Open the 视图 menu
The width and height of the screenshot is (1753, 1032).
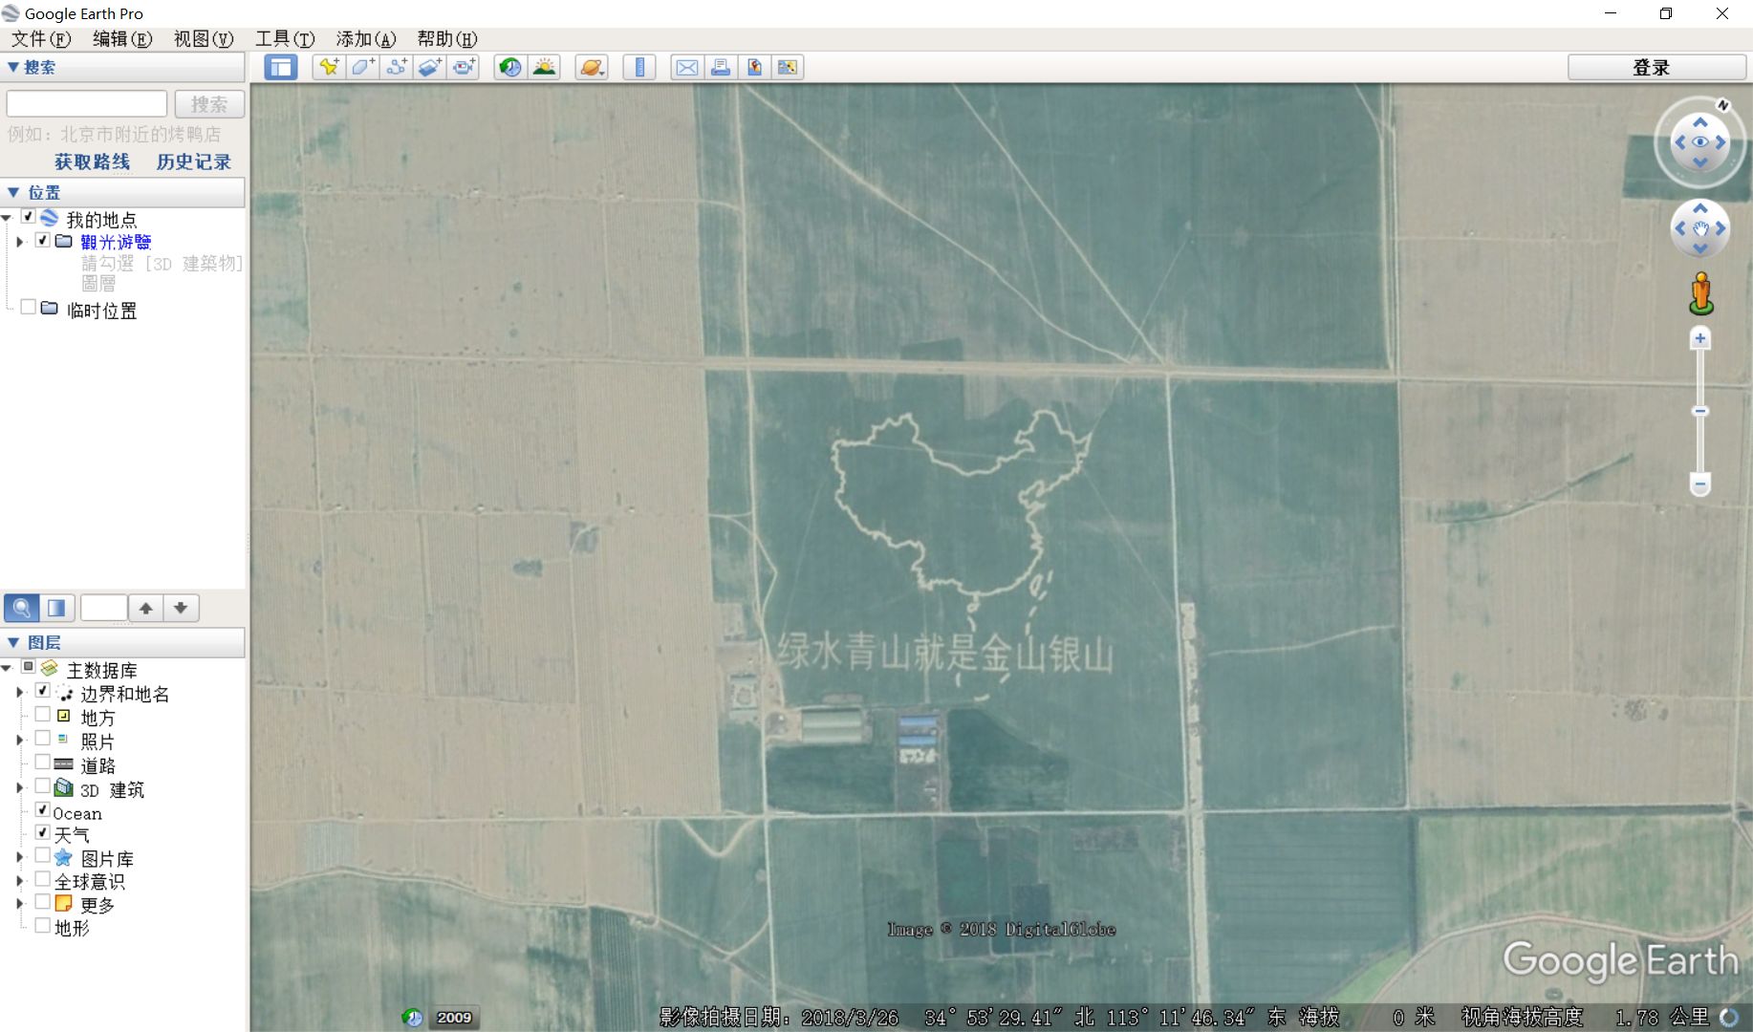203,38
